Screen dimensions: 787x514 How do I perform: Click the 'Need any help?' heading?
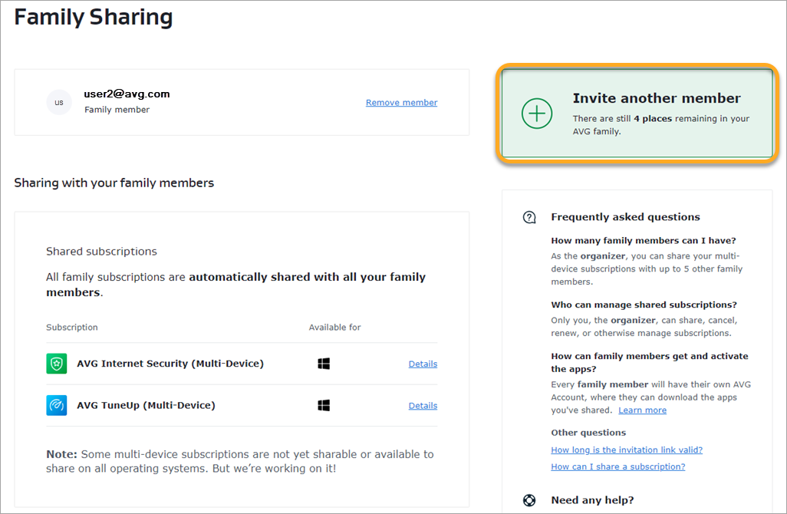point(592,500)
